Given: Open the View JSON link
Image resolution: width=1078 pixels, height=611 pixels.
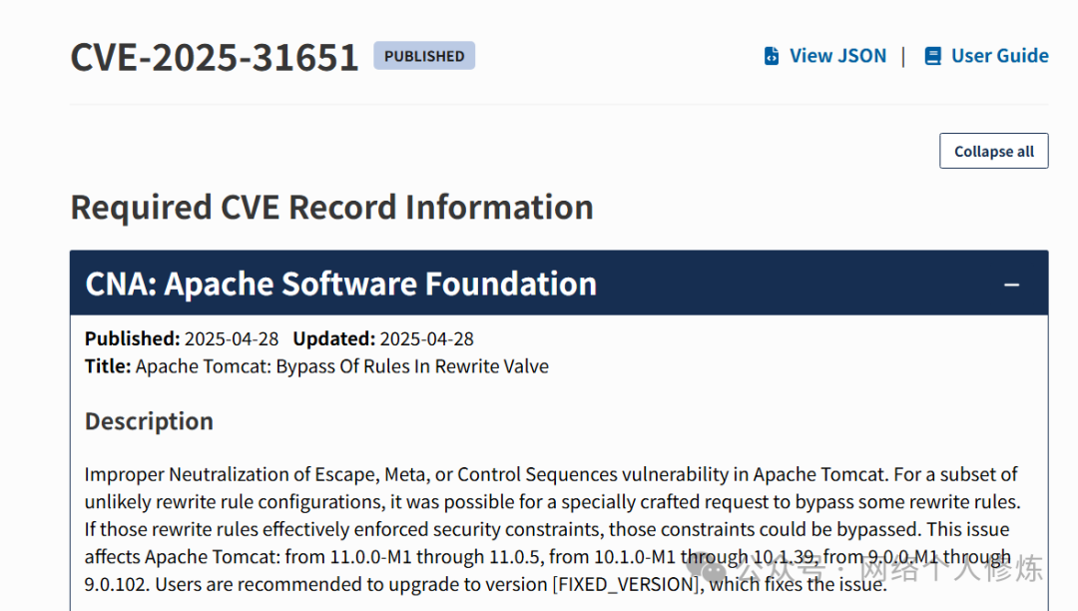Looking at the screenshot, I should tap(837, 56).
